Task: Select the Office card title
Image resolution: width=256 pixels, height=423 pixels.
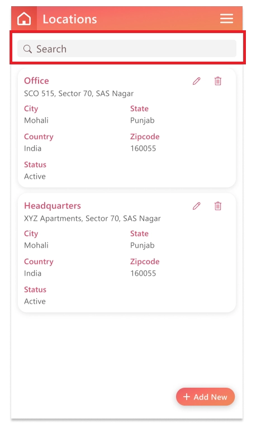Action: click(36, 81)
